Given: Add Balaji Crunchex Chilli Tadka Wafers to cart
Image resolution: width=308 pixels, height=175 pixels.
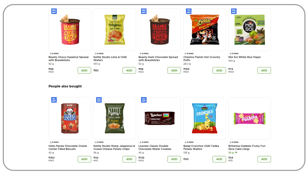Looking at the screenshot, I should [x=219, y=159].
